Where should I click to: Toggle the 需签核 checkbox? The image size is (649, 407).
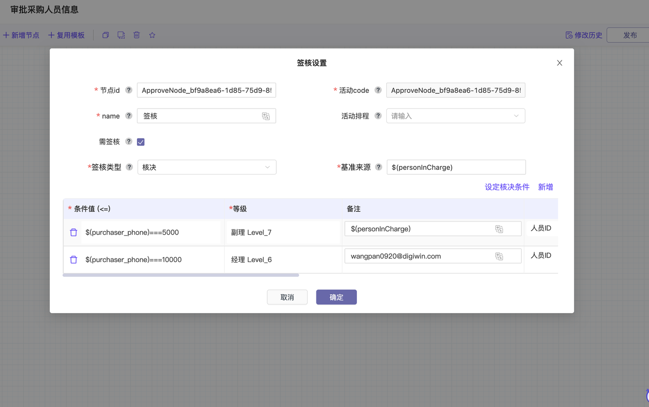coord(141,142)
